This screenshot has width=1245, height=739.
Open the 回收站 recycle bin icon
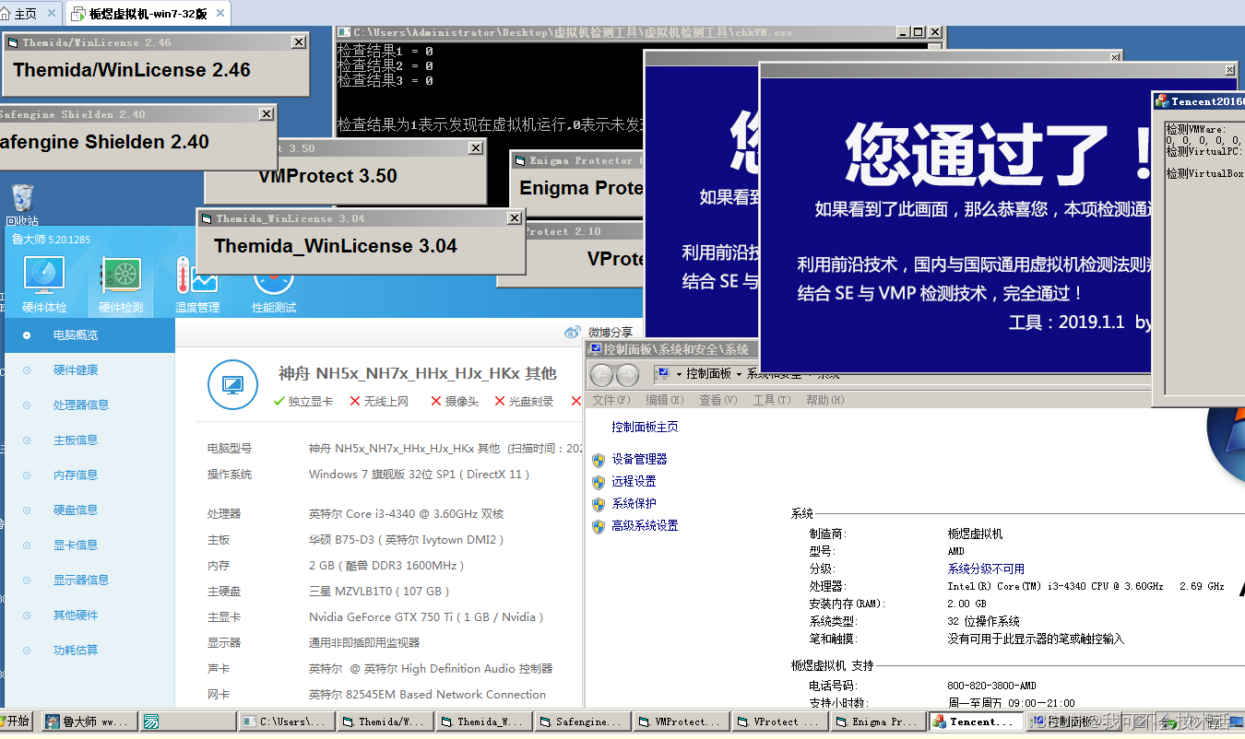pos(22,197)
